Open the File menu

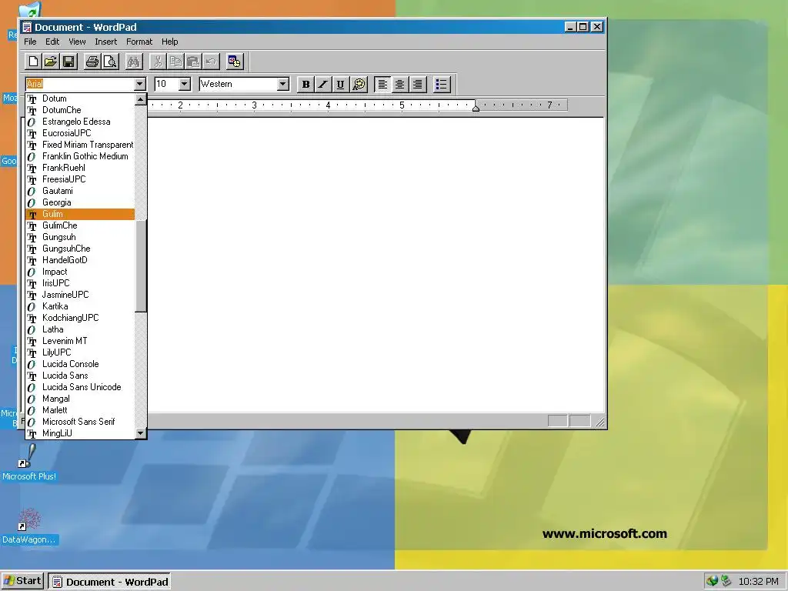tap(30, 42)
